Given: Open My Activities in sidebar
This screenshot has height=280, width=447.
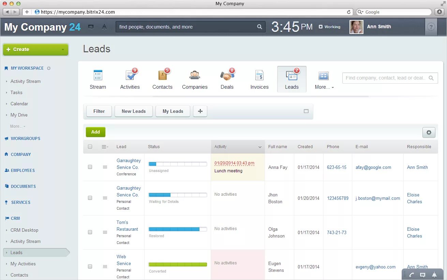Looking at the screenshot, I should click(23, 264).
